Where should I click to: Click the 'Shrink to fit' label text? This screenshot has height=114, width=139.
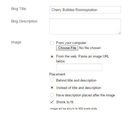[x=65, y=102]
